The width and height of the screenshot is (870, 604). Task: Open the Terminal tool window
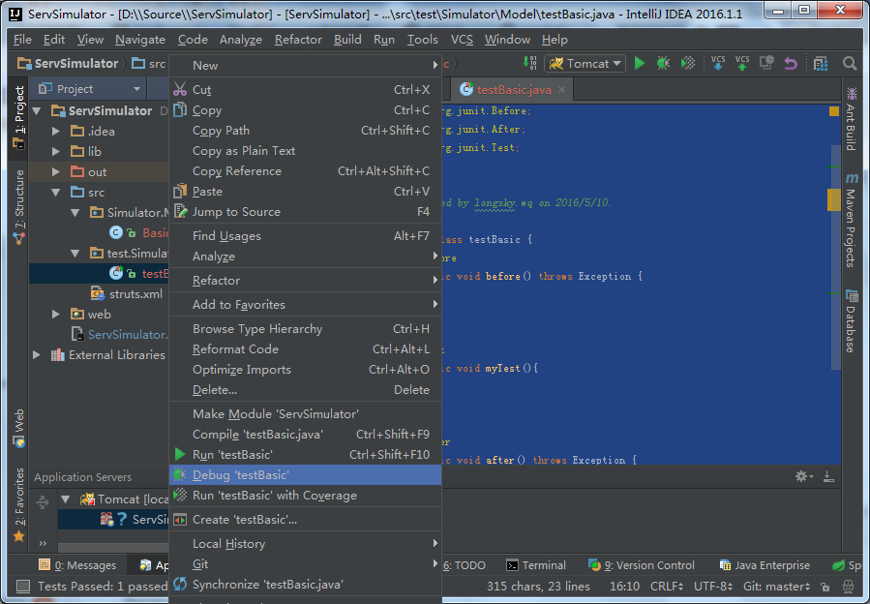pyautogui.click(x=536, y=565)
